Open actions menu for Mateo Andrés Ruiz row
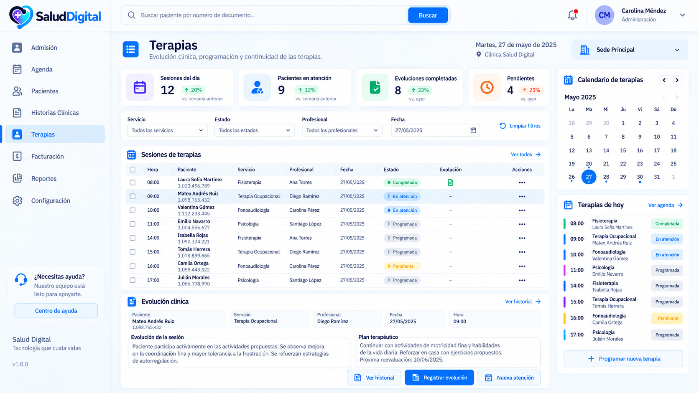Screen dimensions: 699x393 522,196
